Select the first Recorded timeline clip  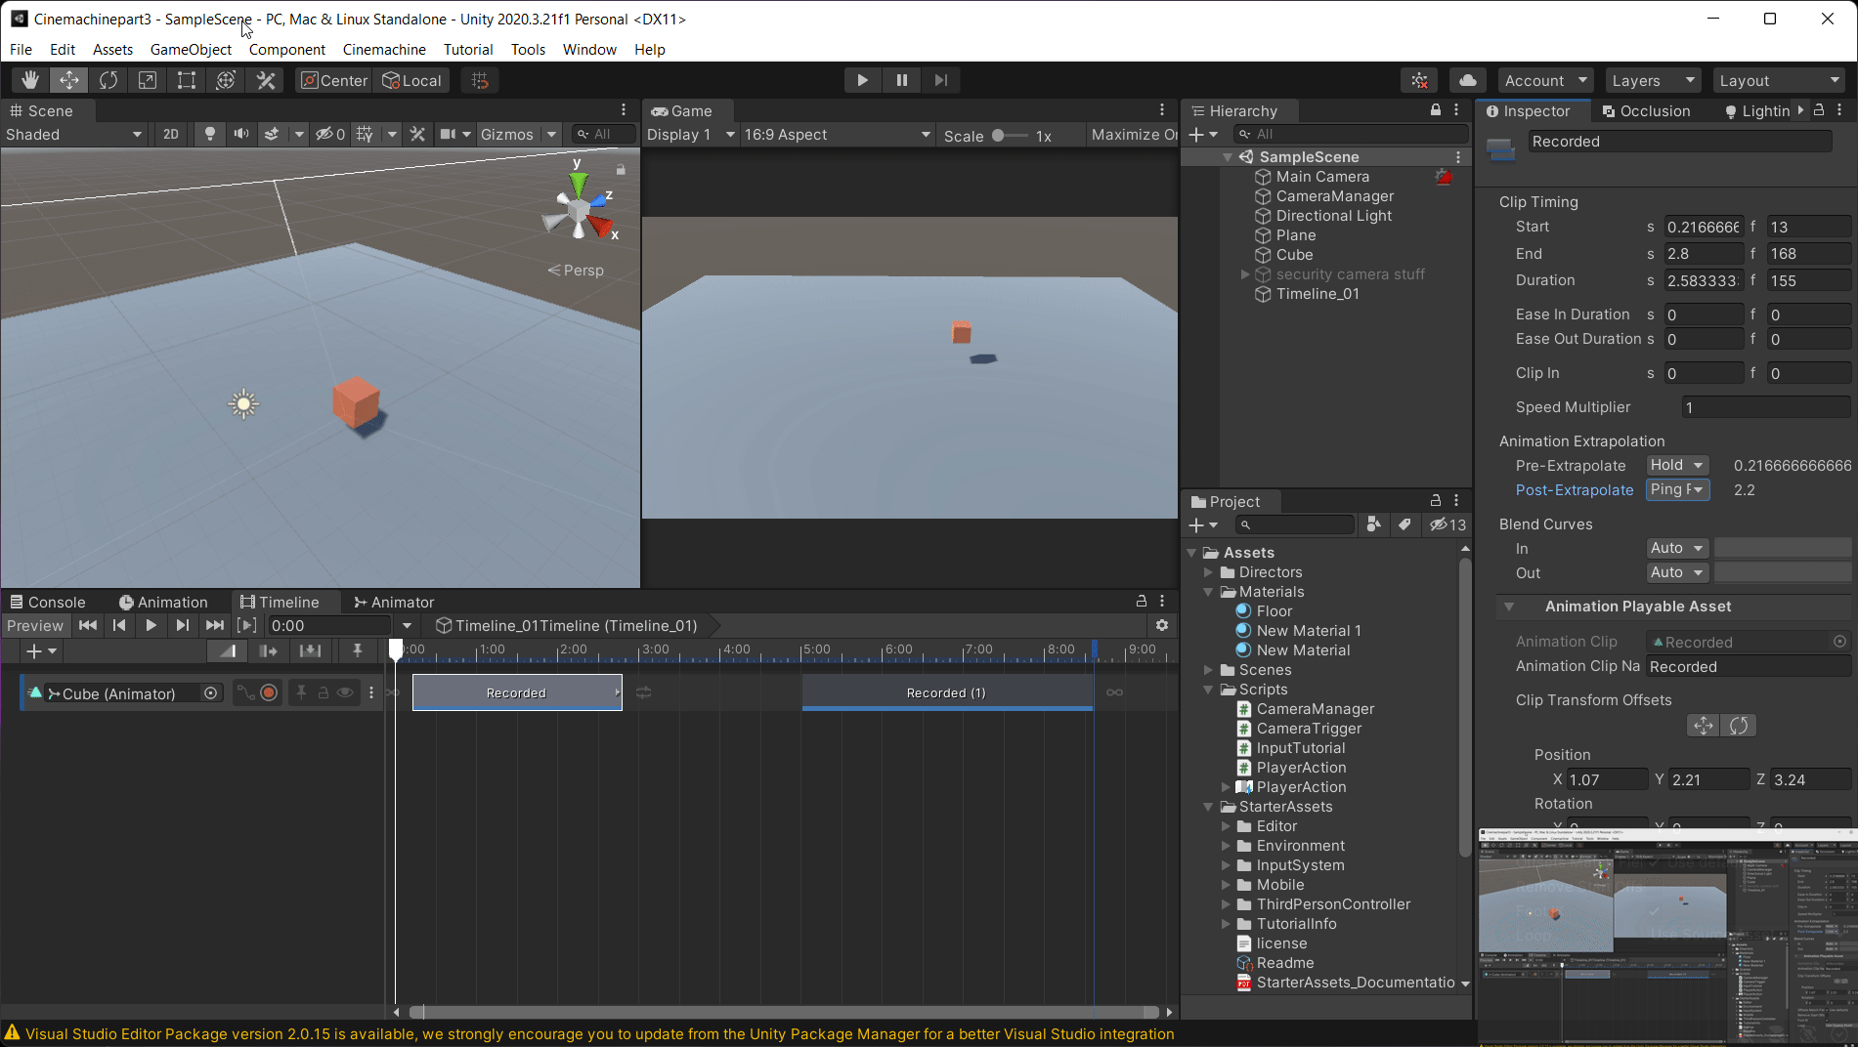(x=517, y=692)
